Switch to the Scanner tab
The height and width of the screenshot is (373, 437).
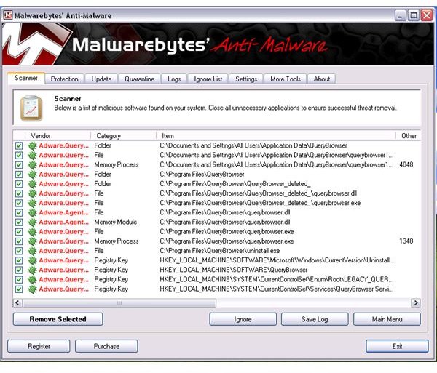click(x=26, y=78)
